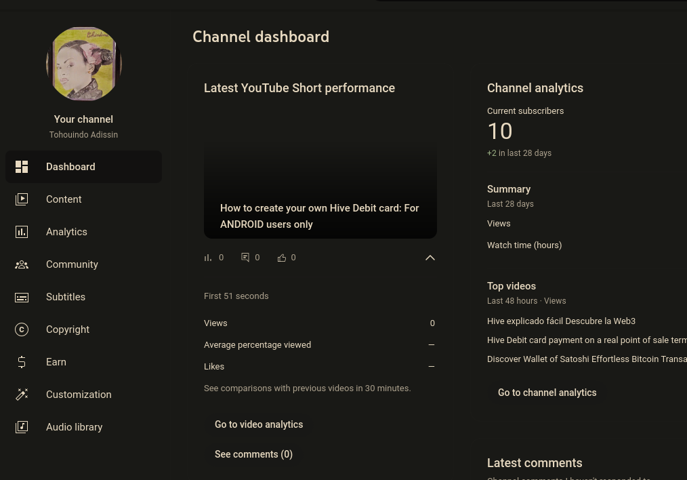
Task: Open the Audio library section
Action: pyautogui.click(x=84, y=427)
